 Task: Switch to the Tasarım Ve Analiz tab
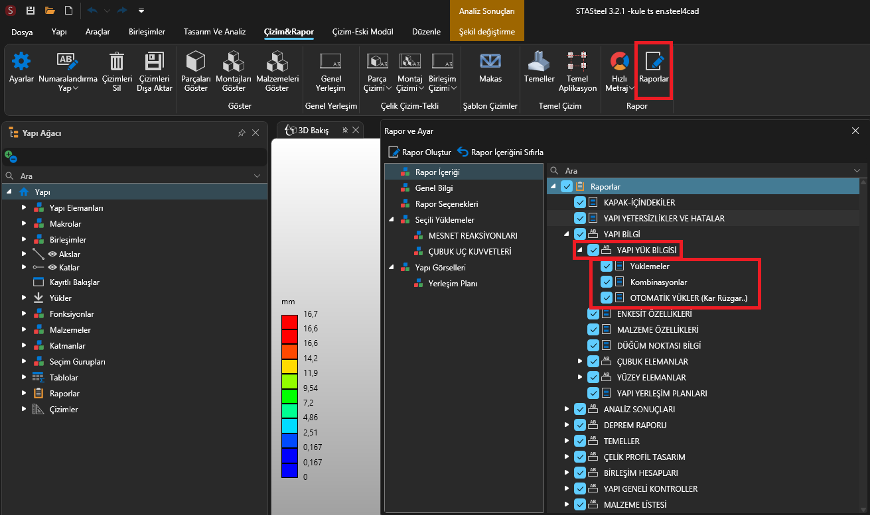click(x=214, y=32)
